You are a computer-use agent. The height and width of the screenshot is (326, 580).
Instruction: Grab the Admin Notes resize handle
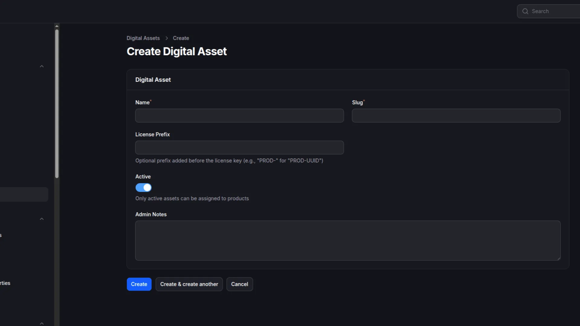[x=559, y=258]
